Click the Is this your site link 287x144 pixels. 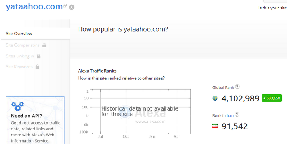273,8
